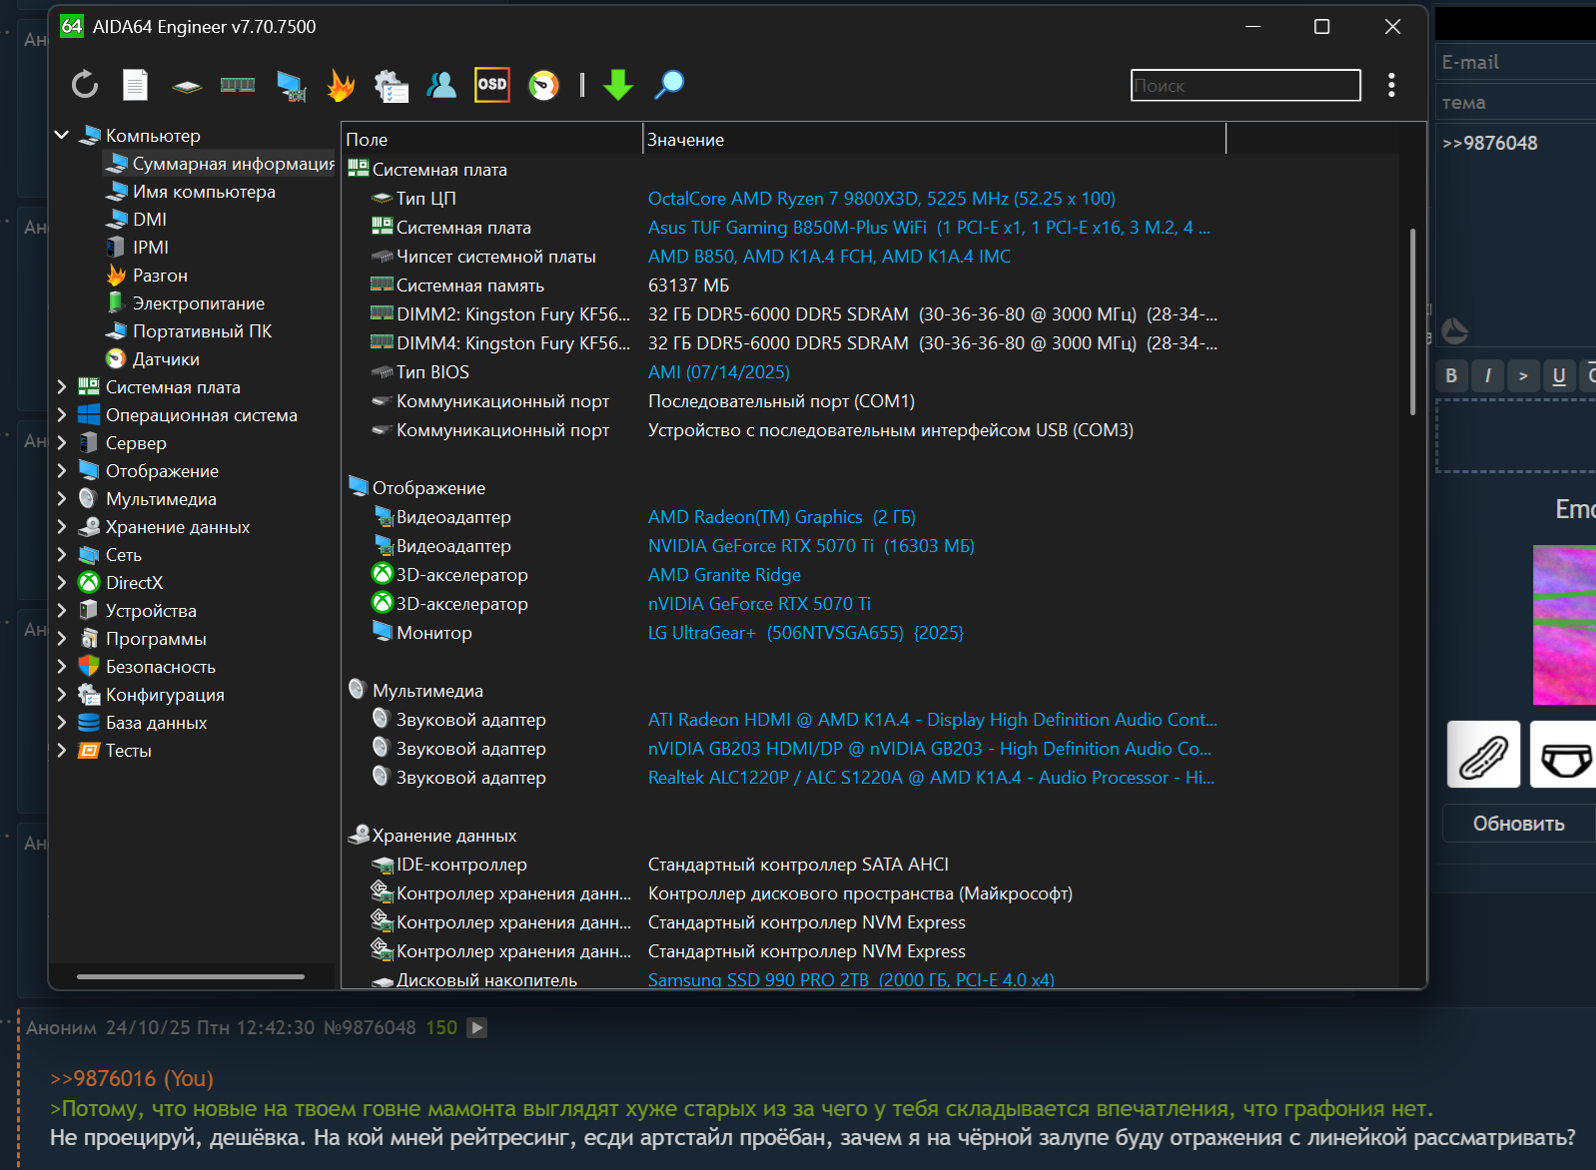Open the three-dot menu in AIDA64
The image size is (1596, 1170).
1391,85
